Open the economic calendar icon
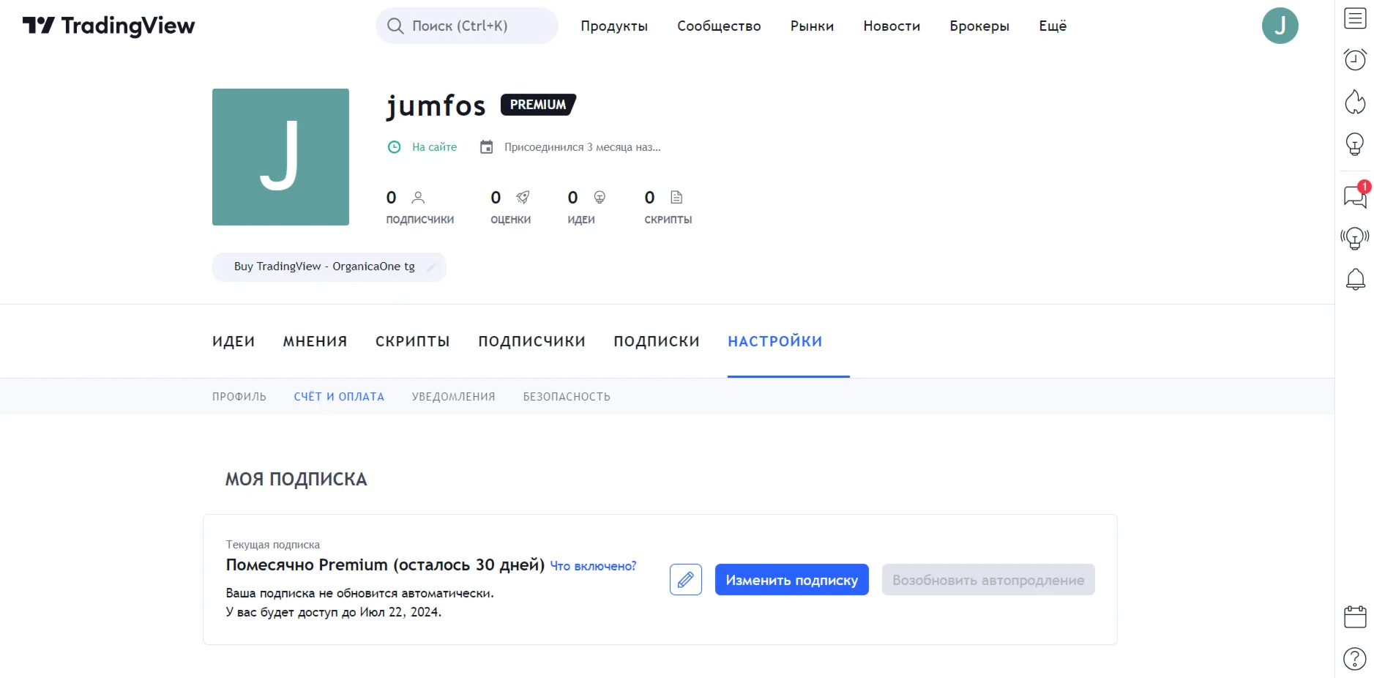The height and width of the screenshot is (678, 1374). (1355, 616)
